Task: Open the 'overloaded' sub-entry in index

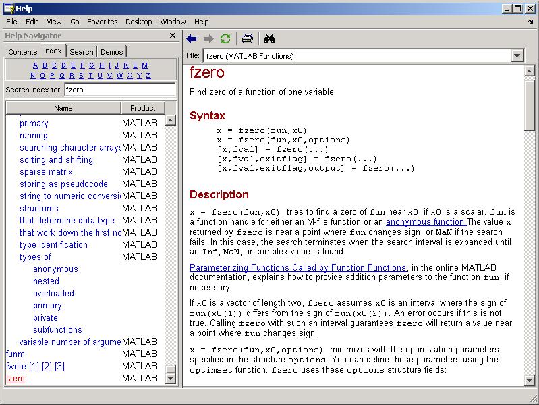Action: [53, 293]
